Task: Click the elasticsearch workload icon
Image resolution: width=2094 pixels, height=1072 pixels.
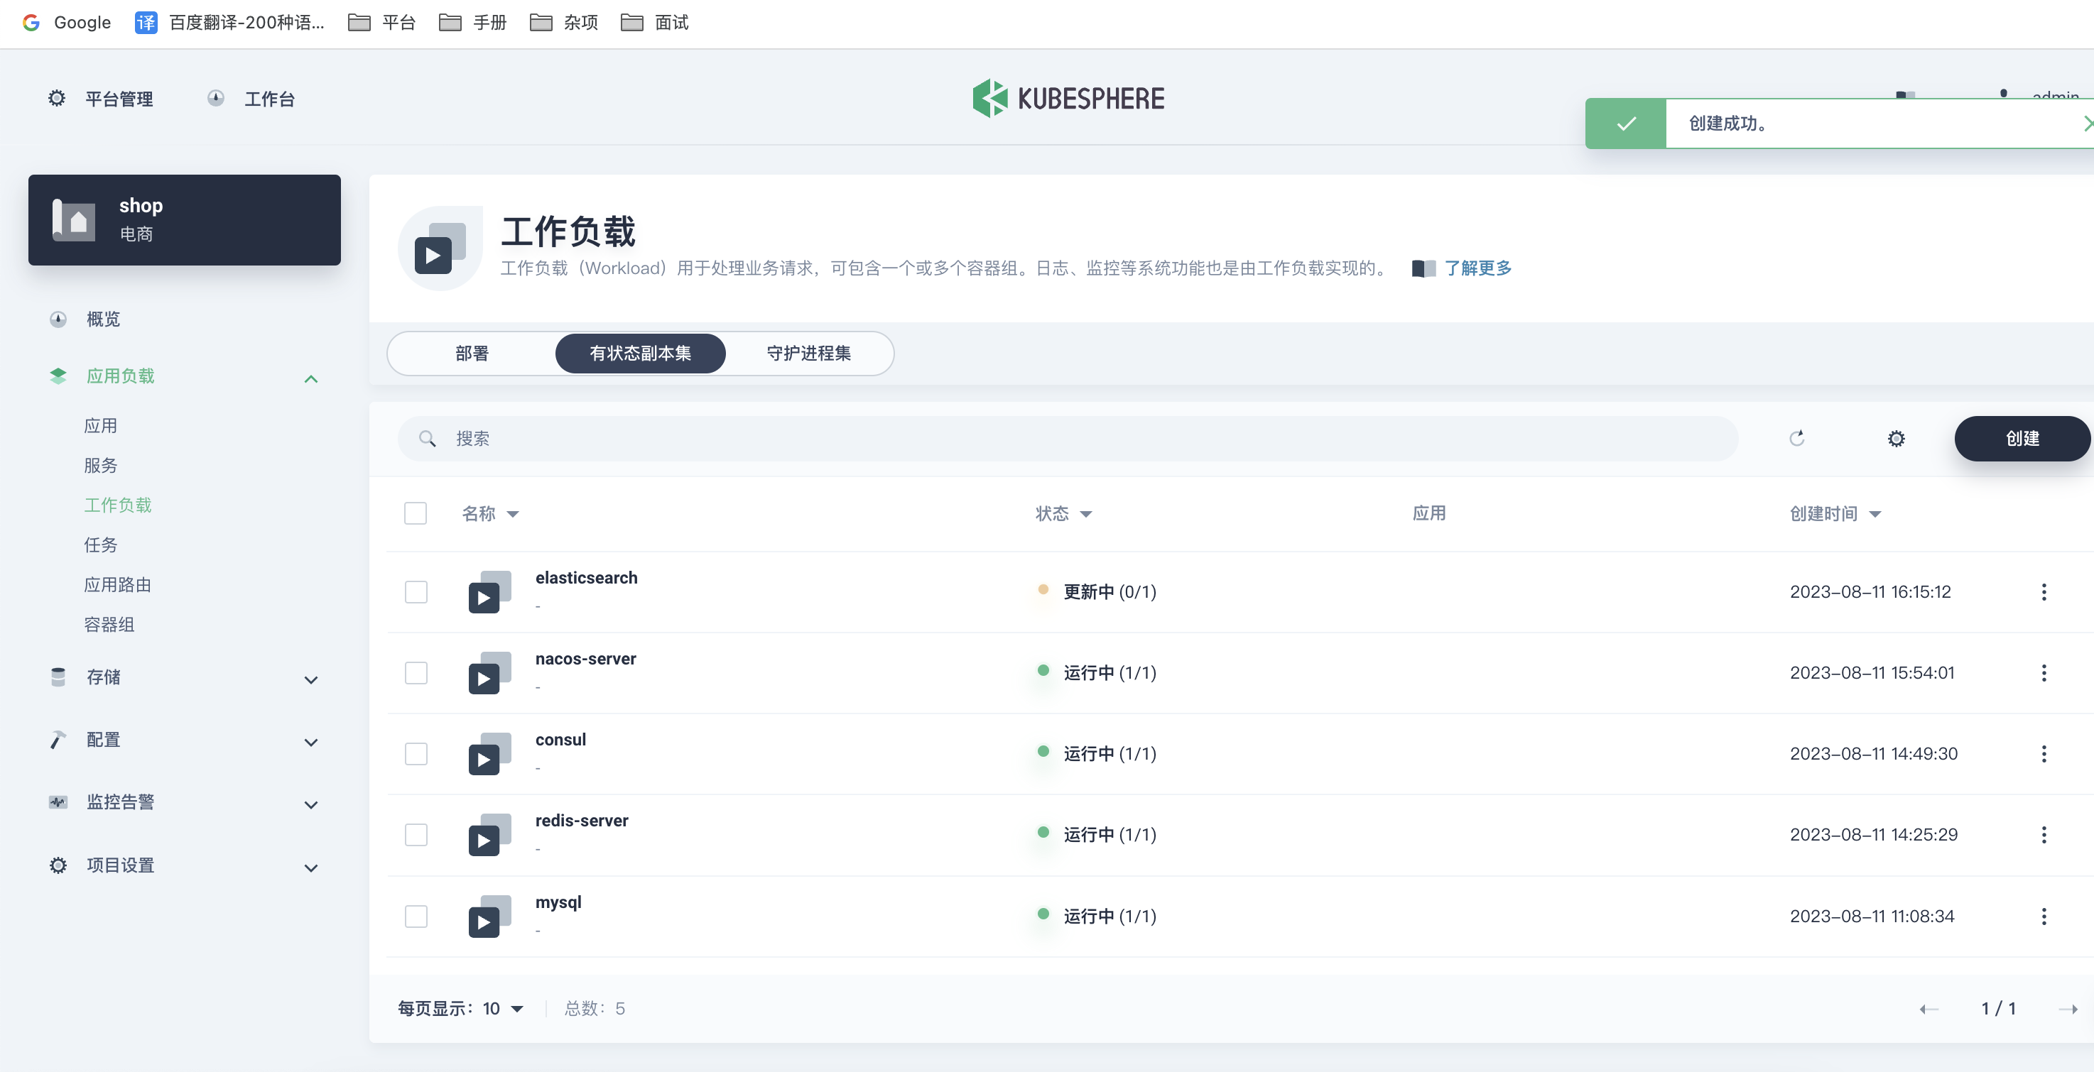Action: (489, 591)
